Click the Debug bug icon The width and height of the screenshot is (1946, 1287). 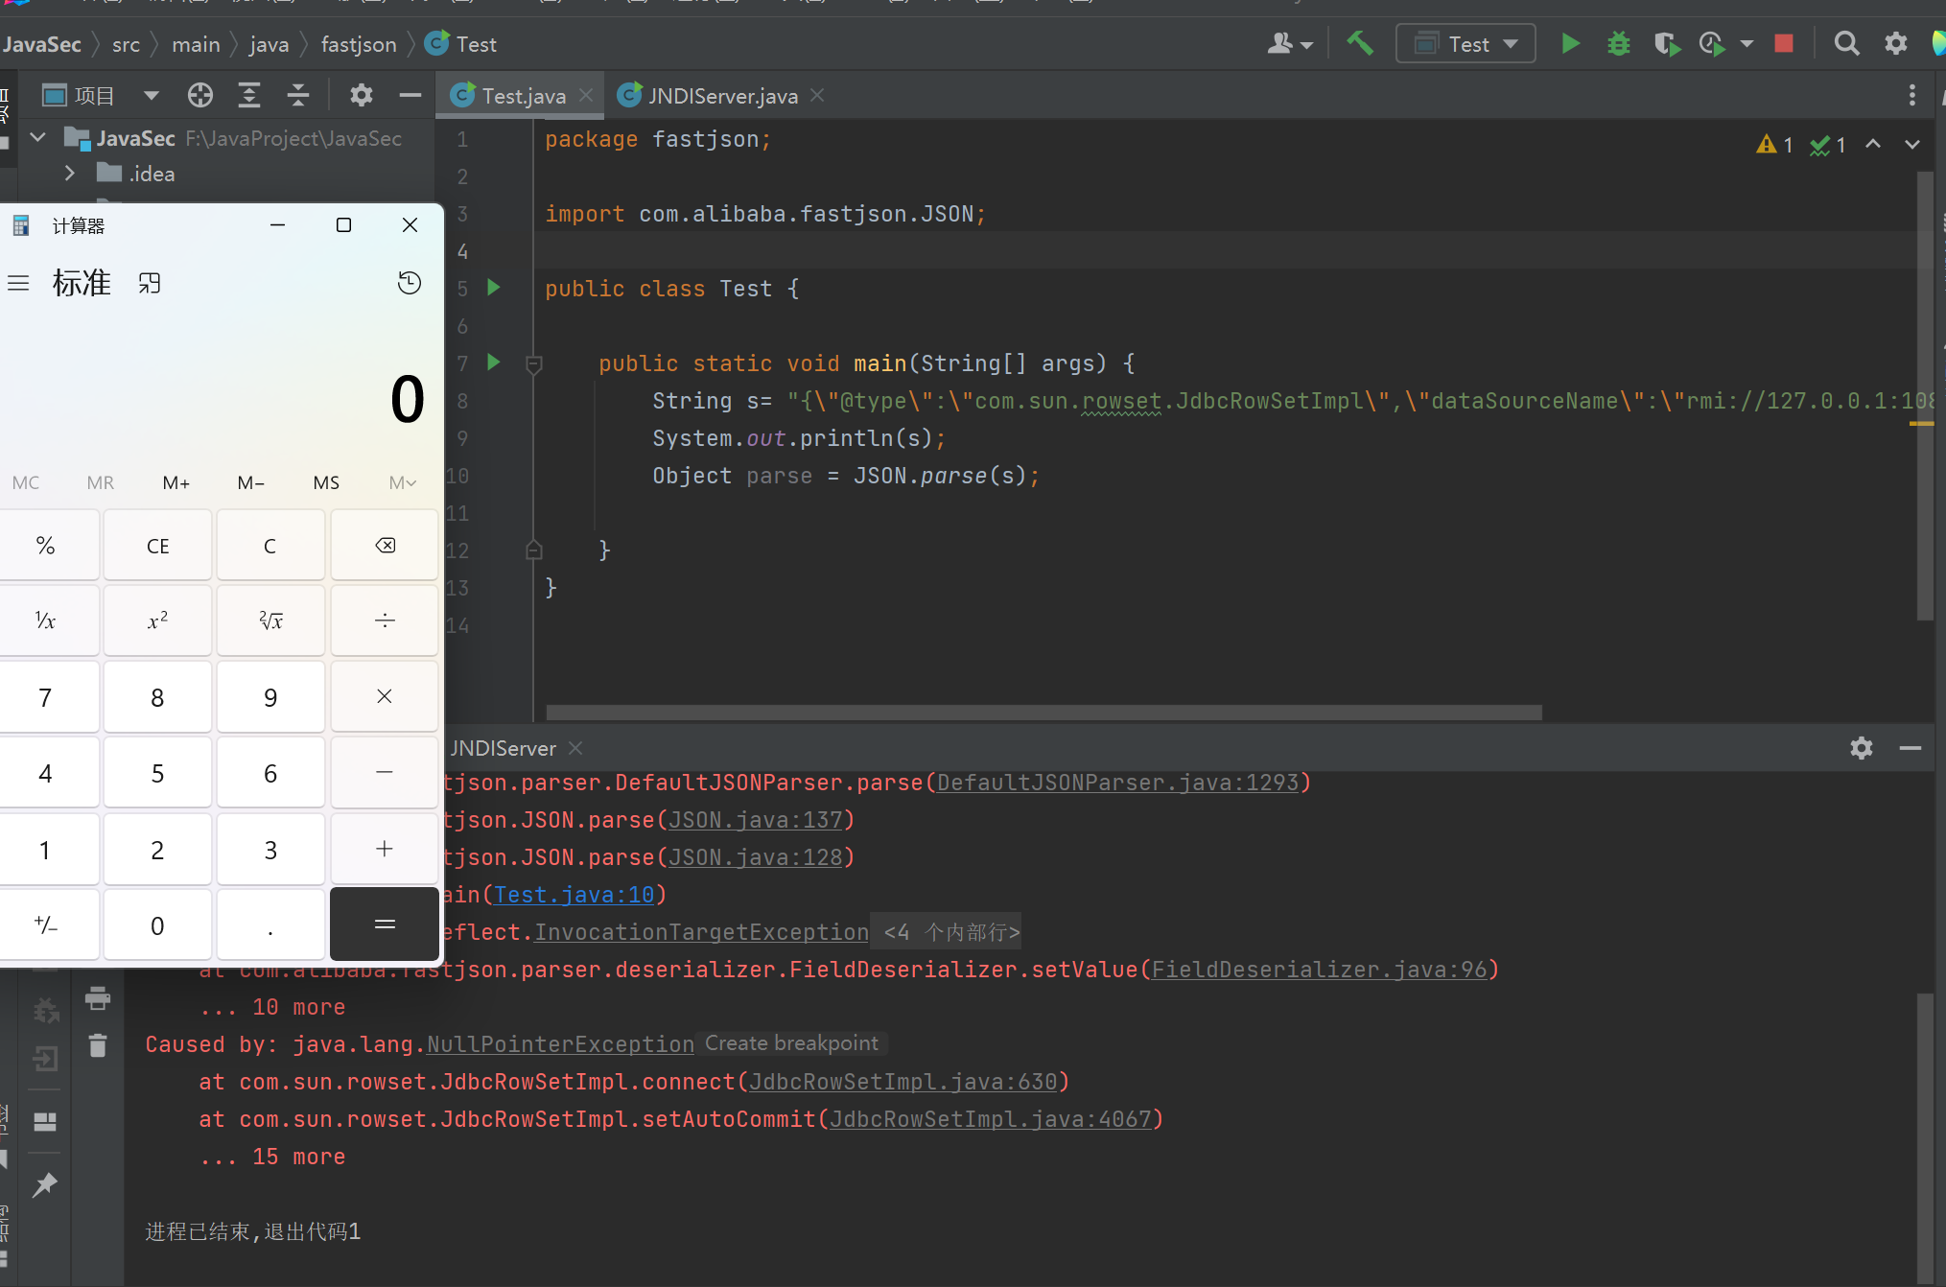(x=1619, y=44)
